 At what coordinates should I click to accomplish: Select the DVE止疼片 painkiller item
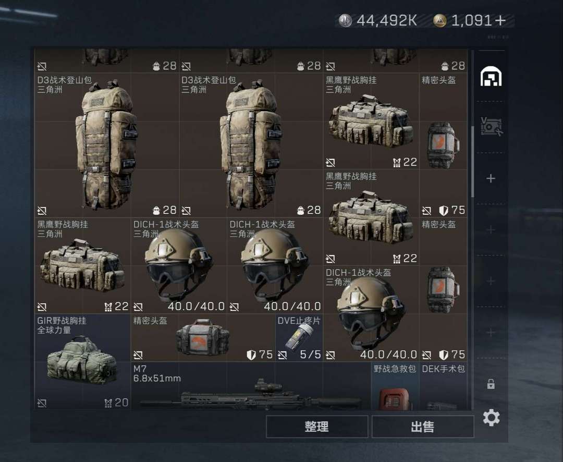(x=299, y=338)
